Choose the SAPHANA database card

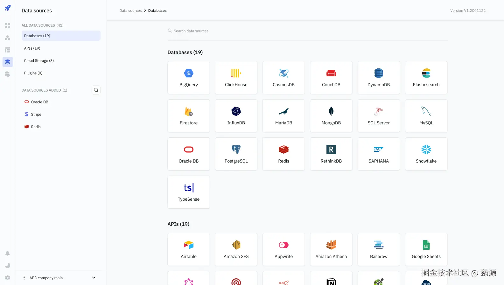point(379,154)
